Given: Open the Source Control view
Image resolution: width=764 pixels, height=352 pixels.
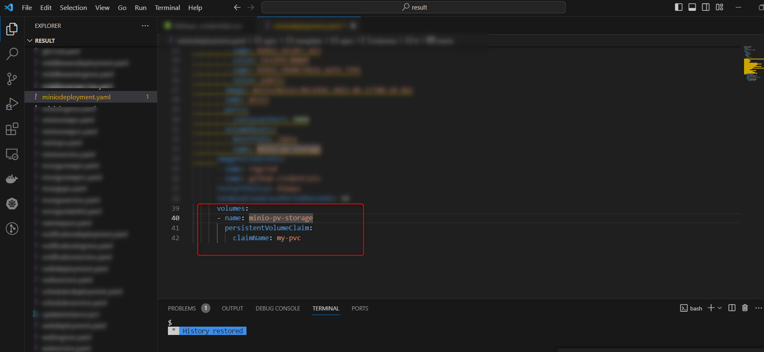Looking at the screenshot, I should (12, 79).
